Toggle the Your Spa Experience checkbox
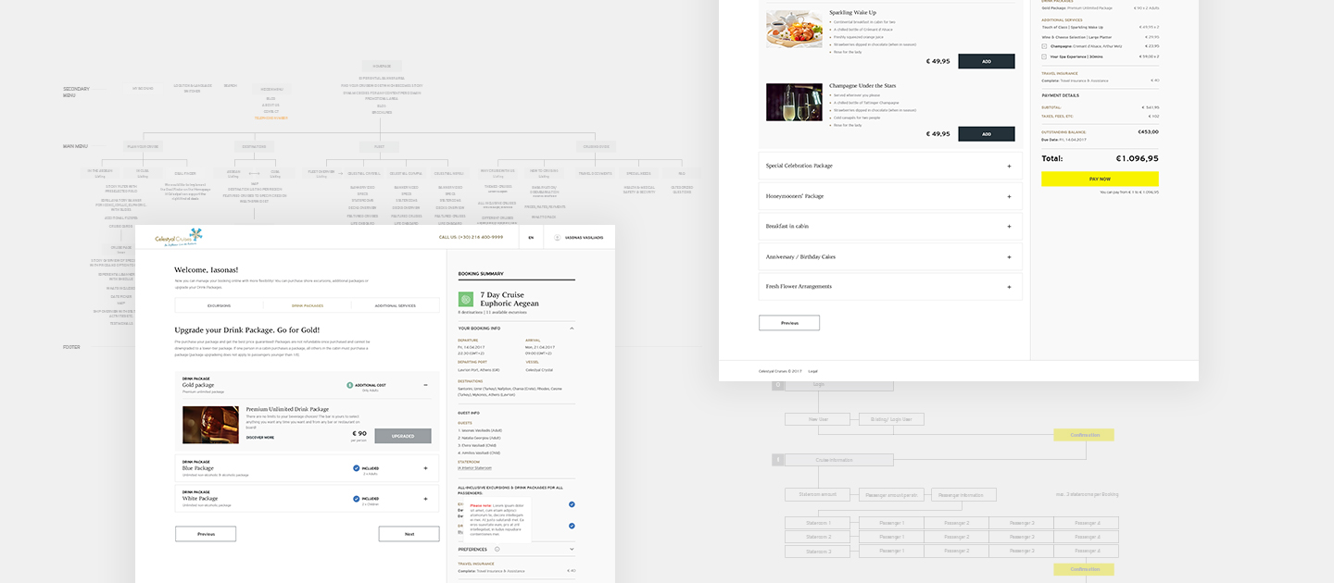 1045,56
